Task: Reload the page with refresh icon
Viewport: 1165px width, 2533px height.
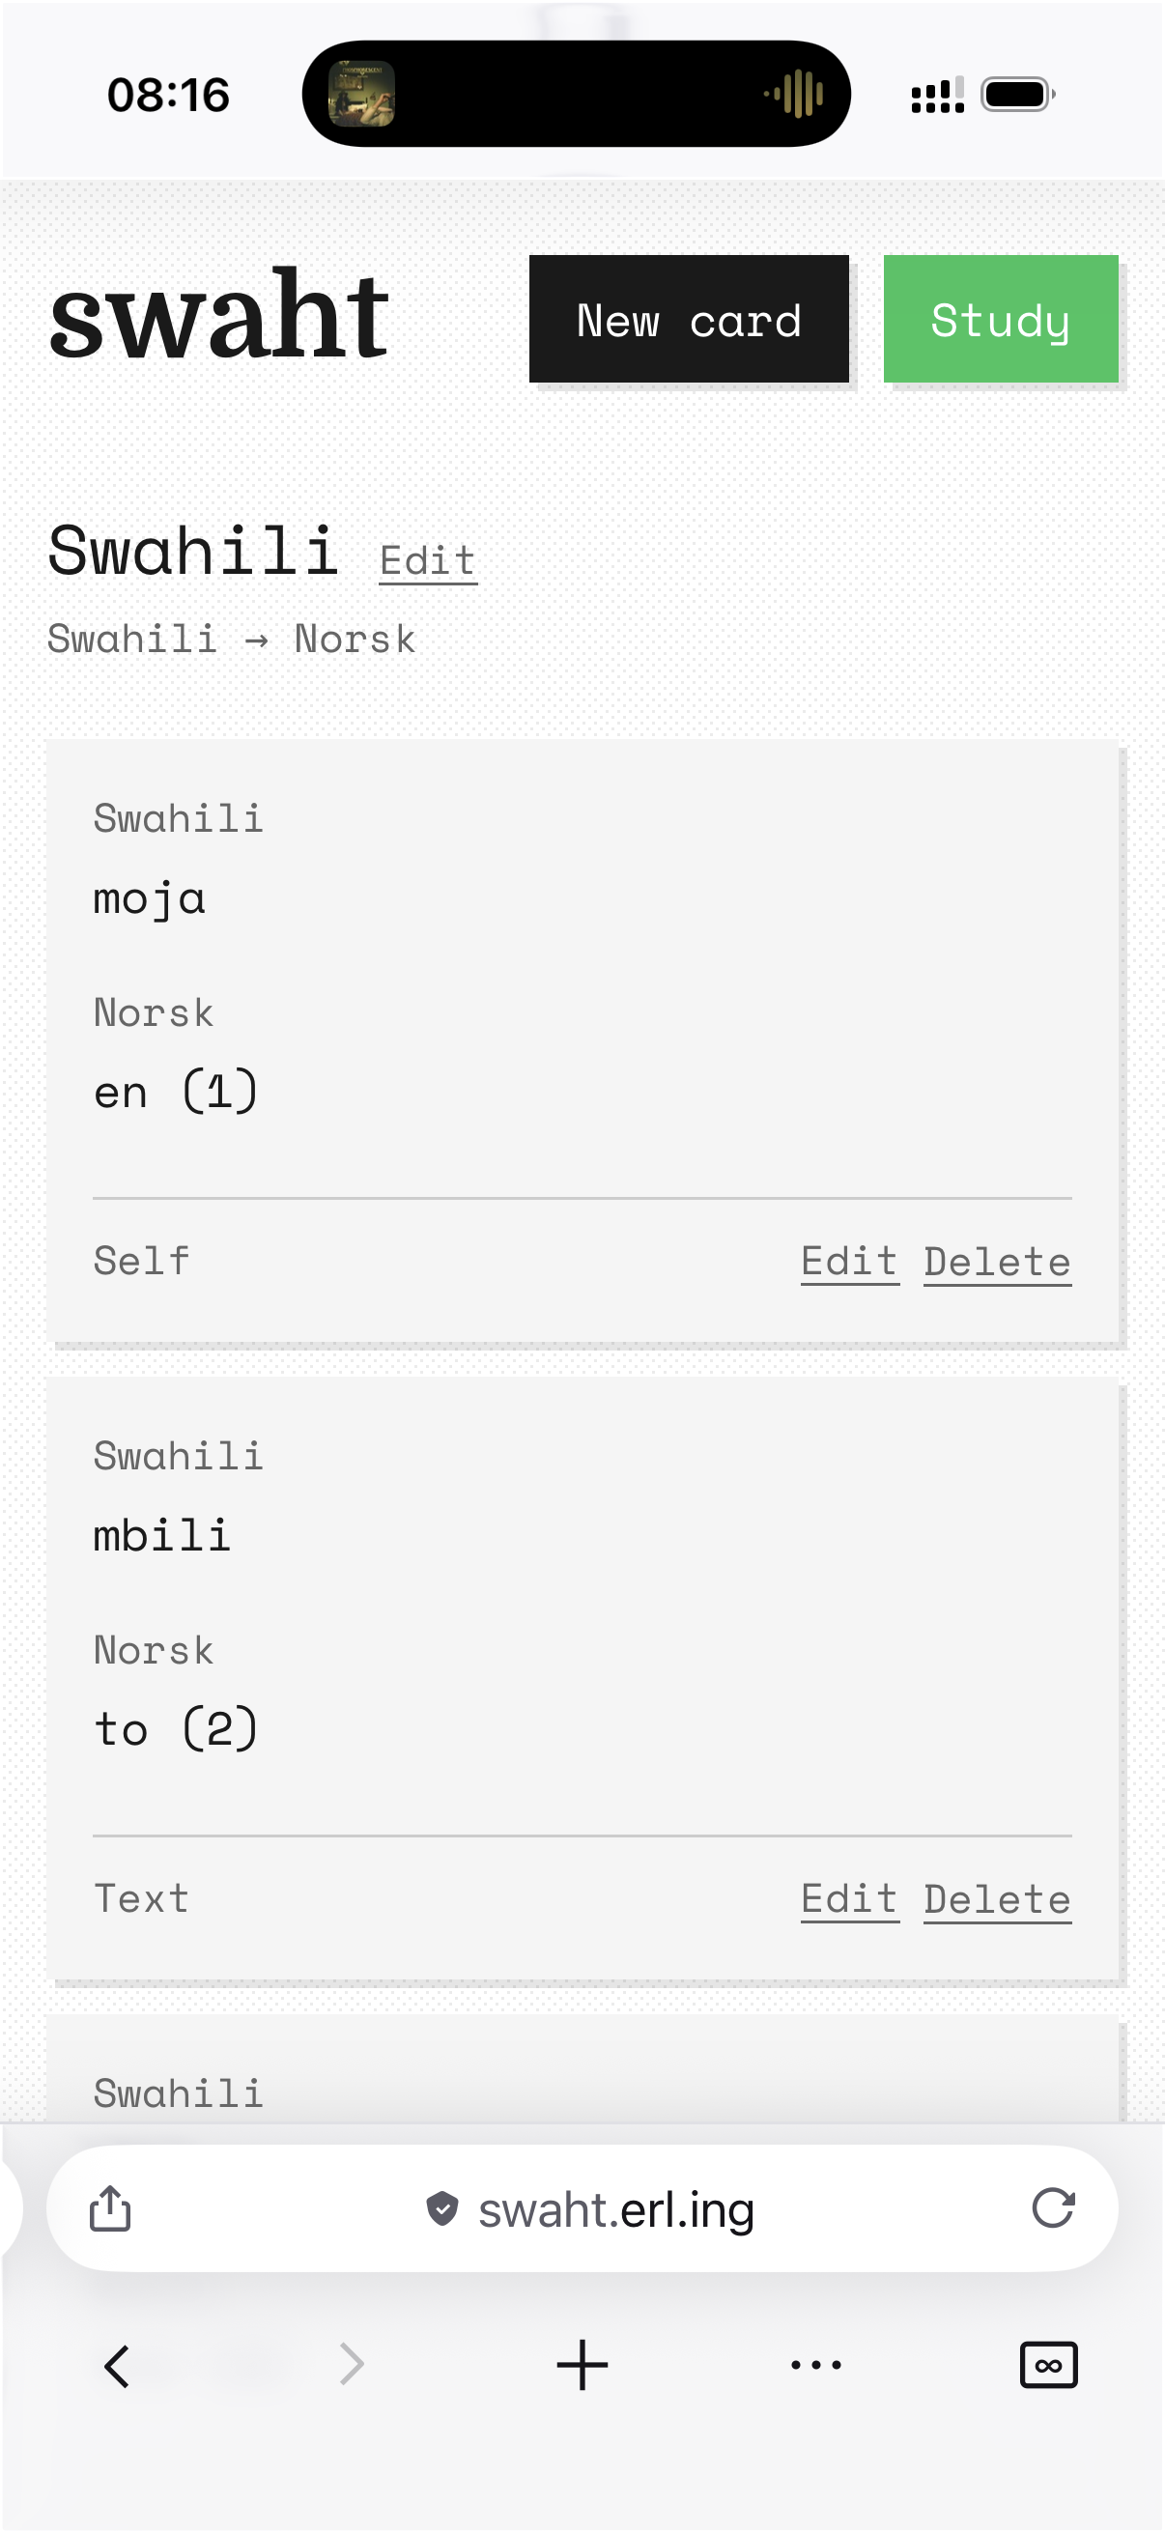Action: (x=1052, y=2207)
